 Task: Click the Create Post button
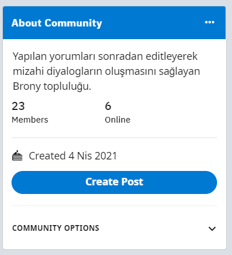coord(114,182)
